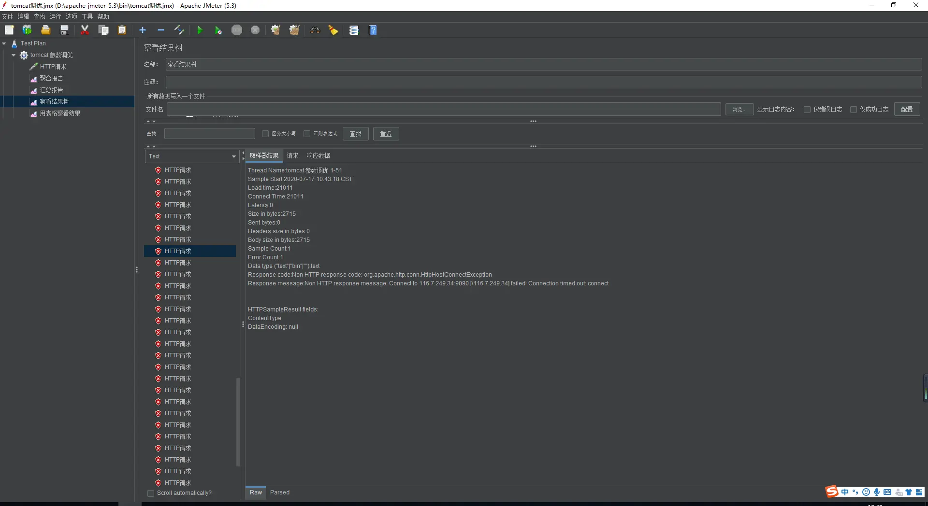Enable the 仅错误日志 checkbox

(x=807, y=110)
